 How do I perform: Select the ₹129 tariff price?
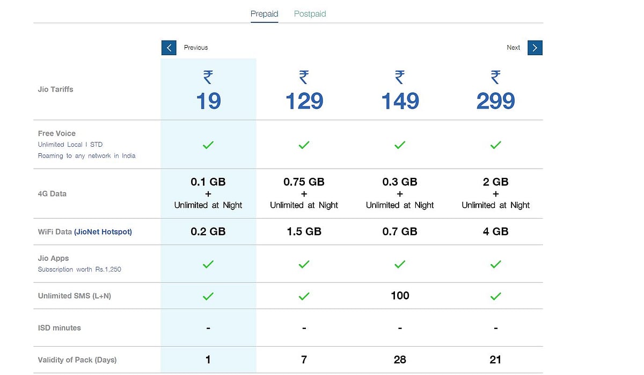pyautogui.click(x=304, y=101)
